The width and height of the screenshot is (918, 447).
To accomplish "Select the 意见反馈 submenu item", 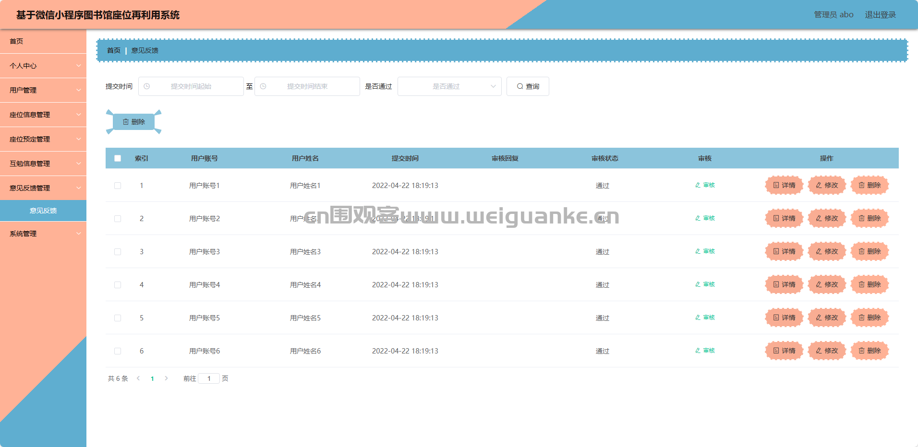I will coord(43,211).
